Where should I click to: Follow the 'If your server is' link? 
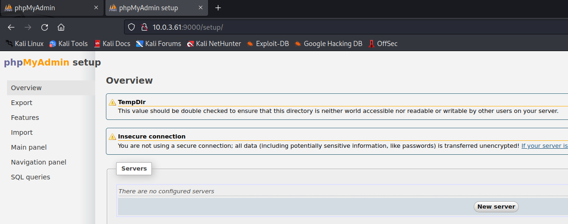[544, 145]
